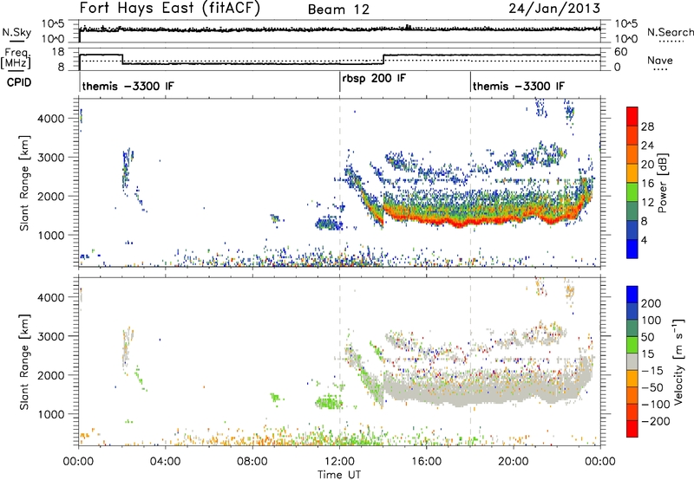Click the '20:00' time axis label
Image resolution: width=694 pixels, height=480 pixels.
514,462
